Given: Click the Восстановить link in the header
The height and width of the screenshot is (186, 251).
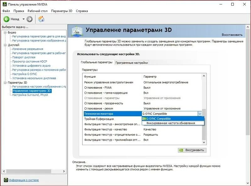Looking at the screenshot, I should coord(232,35).
